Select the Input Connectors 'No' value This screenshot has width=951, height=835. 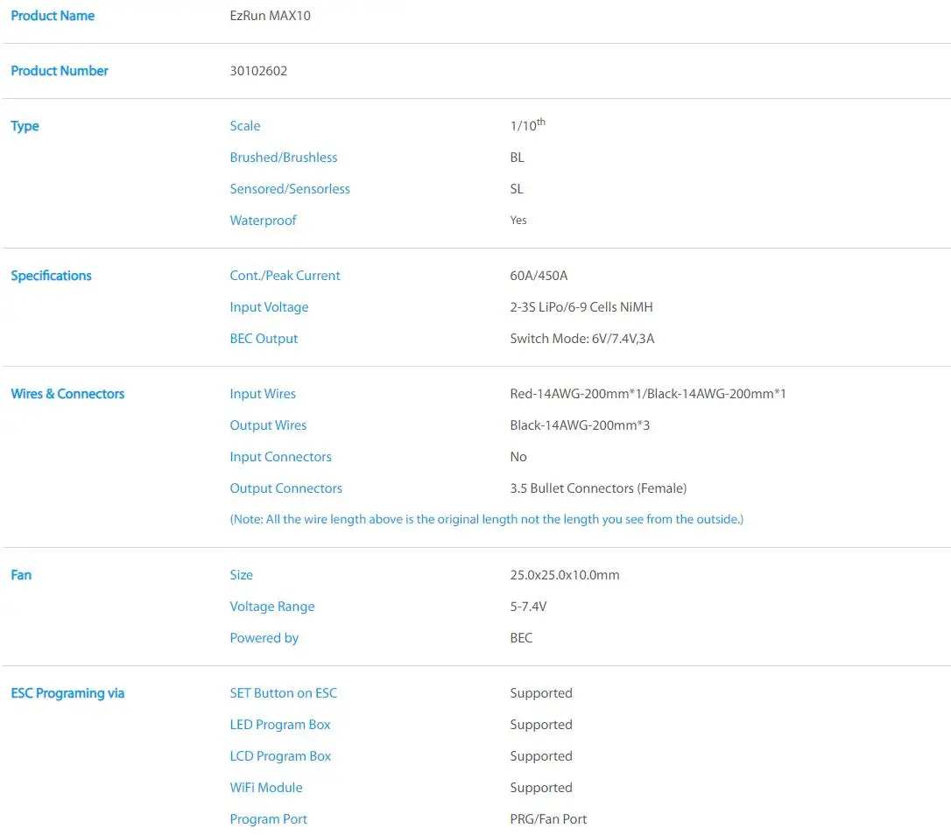coord(518,457)
